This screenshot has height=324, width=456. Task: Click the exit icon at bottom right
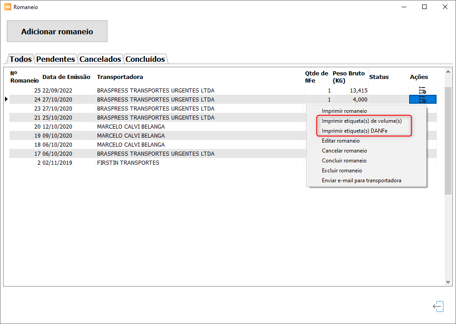[438, 306]
